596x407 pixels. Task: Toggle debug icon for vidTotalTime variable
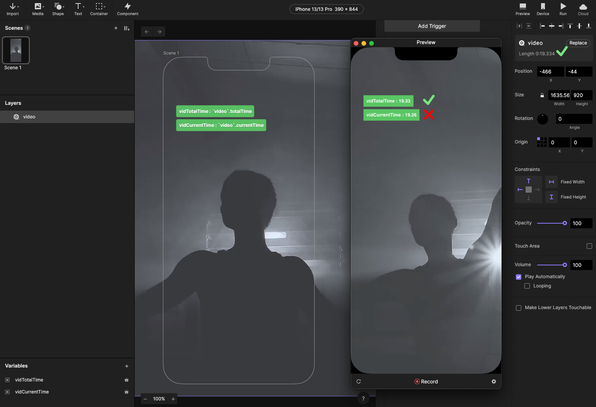(127, 380)
